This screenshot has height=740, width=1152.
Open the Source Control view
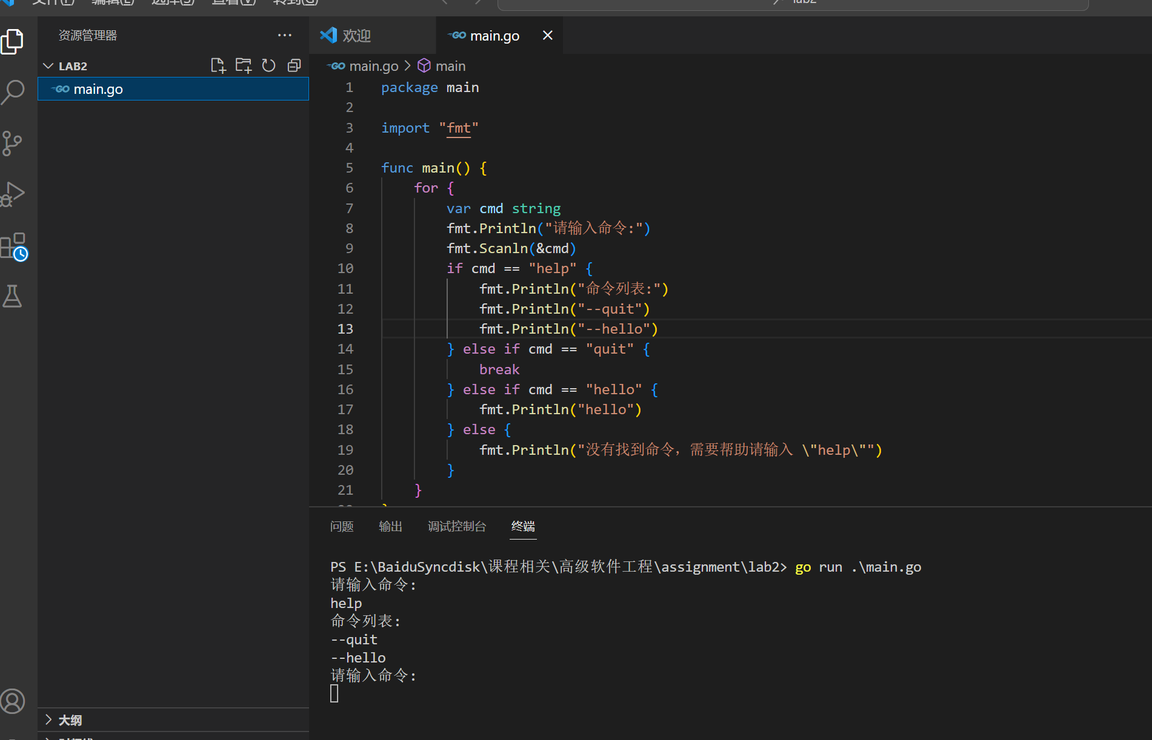[13, 143]
